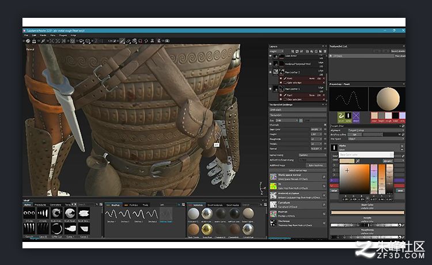The width and height of the screenshot is (432, 265).
Task: Toggle Backface culling On button
Action: (x=355, y=134)
